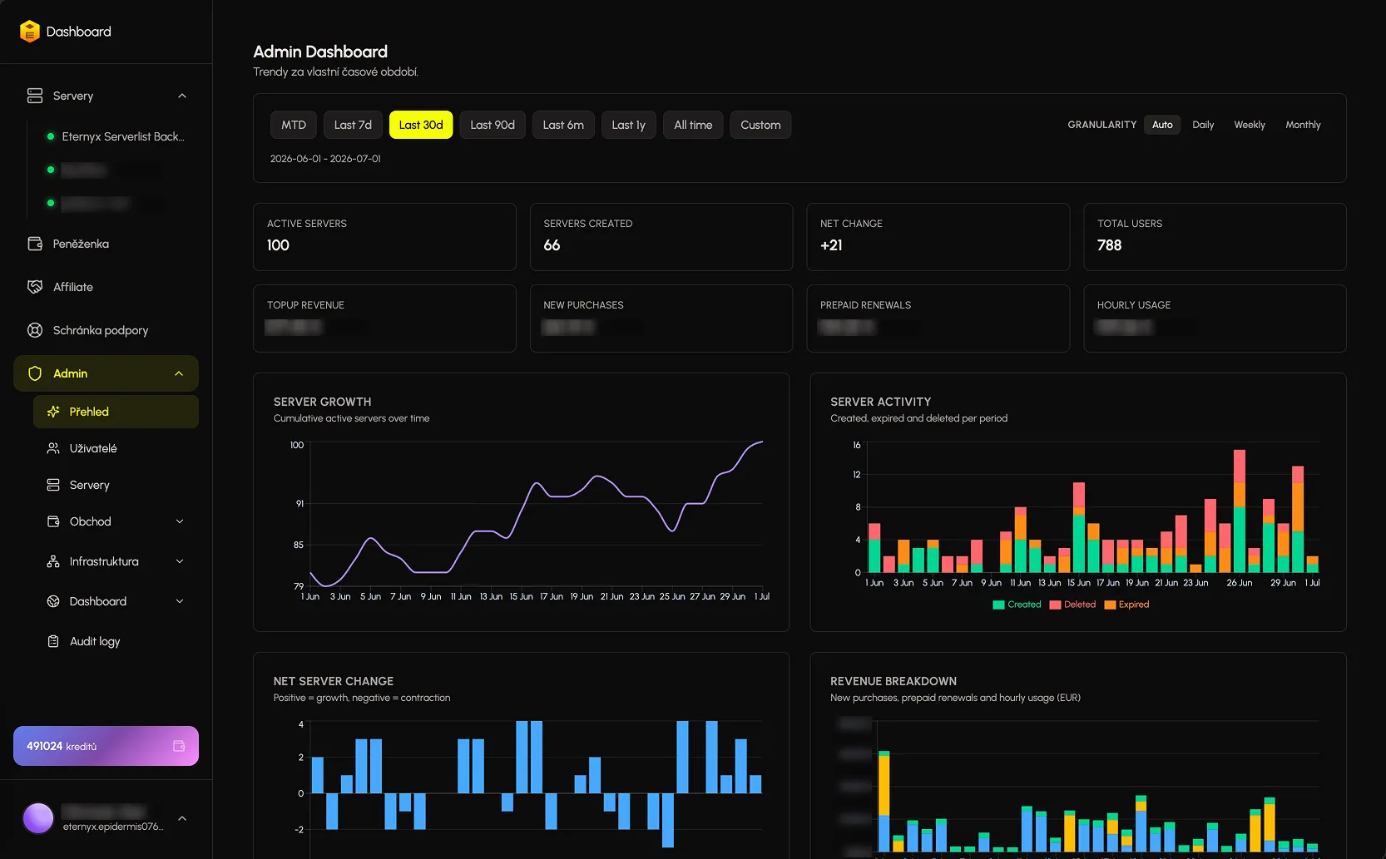Toggle the Deleted legend color swatch
Screen dimensions: 1386x859
[x=1055, y=605]
